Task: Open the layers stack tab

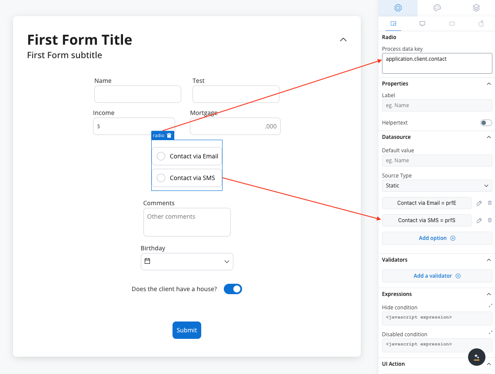Action: (476, 8)
